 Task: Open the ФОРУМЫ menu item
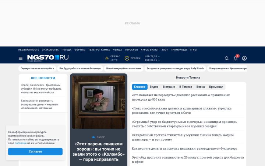80,50
